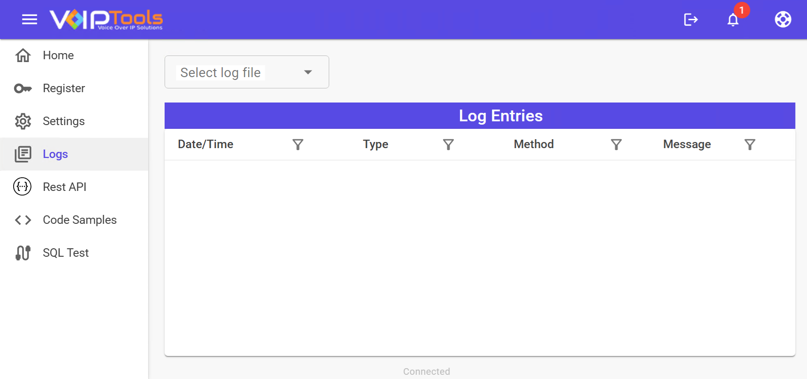Open the SQL Test page
This screenshot has width=807, height=379.
coord(65,253)
